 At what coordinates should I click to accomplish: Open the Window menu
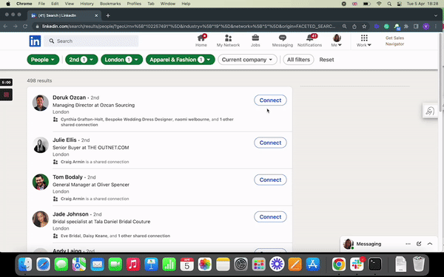[168, 4]
